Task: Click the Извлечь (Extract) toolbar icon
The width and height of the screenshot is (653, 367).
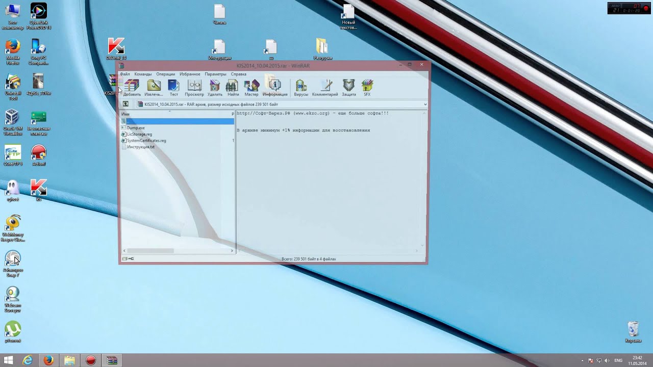Action: (x=154, y=87)
